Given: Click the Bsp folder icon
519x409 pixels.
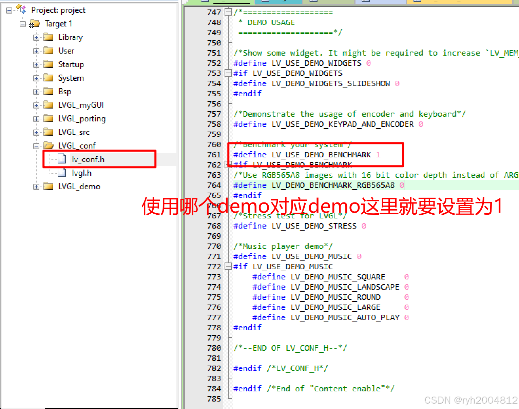Looking at the screenshot, I should (x=48, y=91).
